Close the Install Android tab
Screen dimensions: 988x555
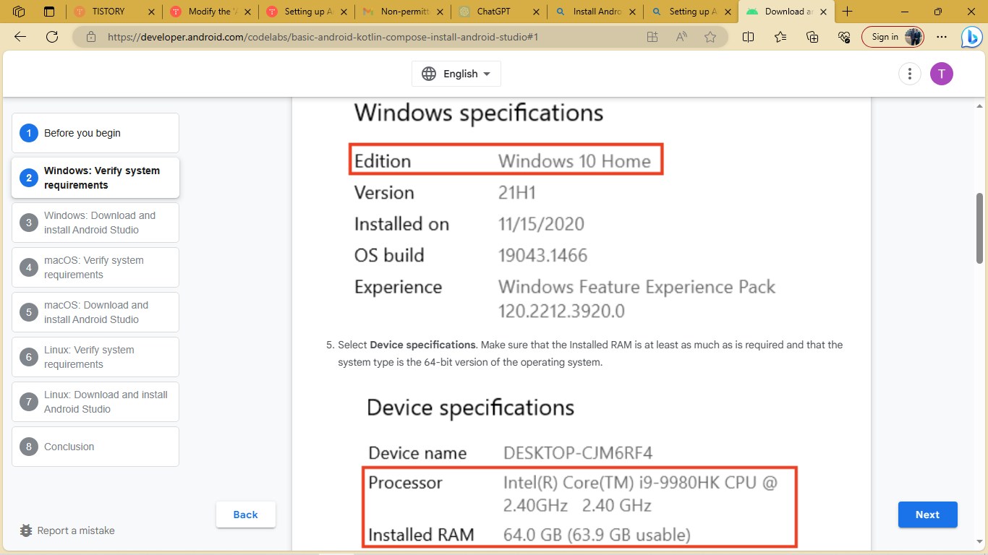pos(631,12)
